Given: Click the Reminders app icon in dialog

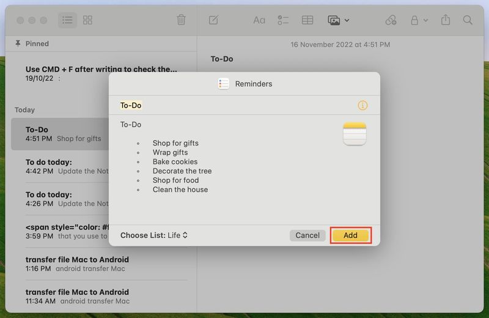Looking at the screenshot, I should point(224,84).
